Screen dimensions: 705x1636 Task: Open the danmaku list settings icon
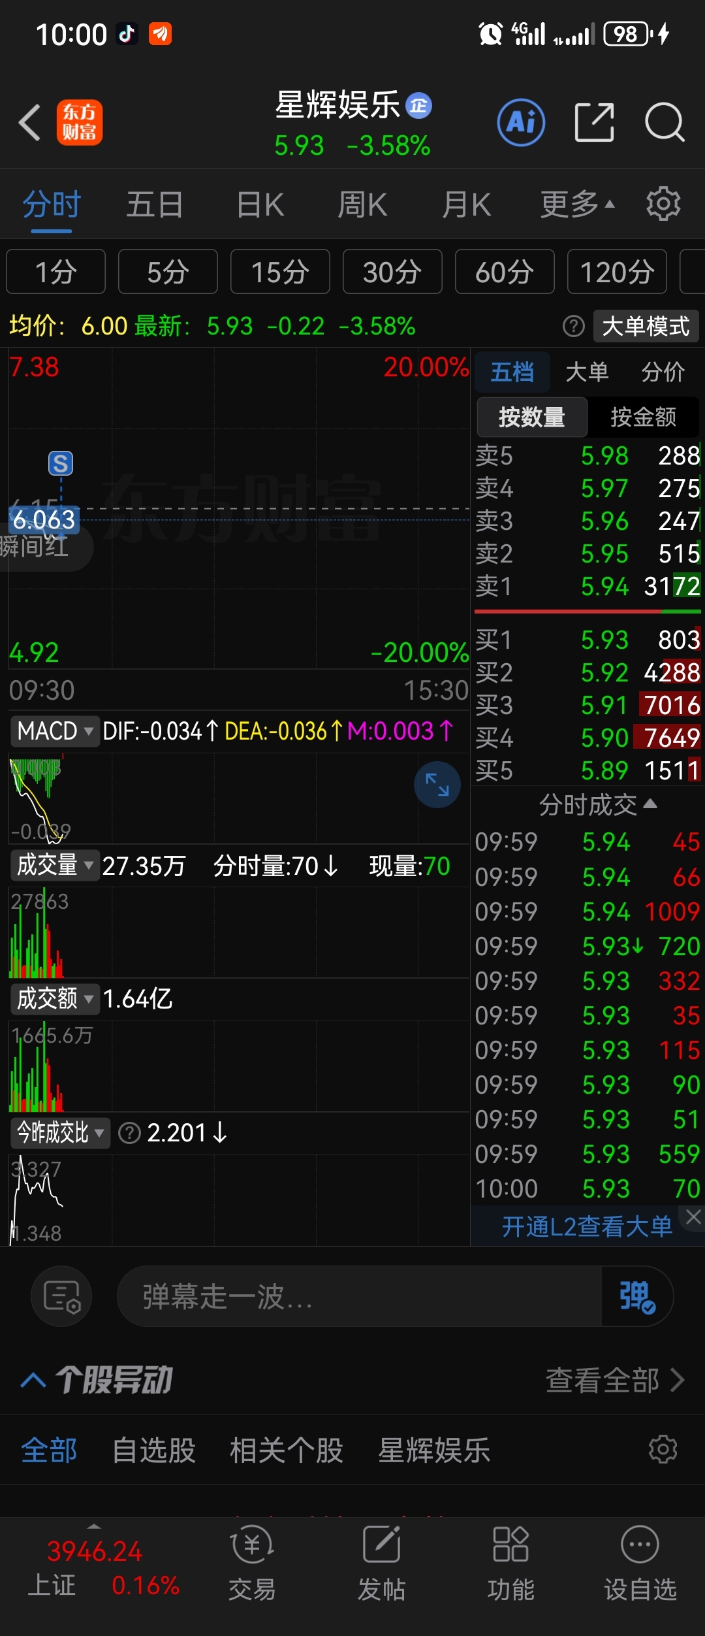tap(62, 1296)
